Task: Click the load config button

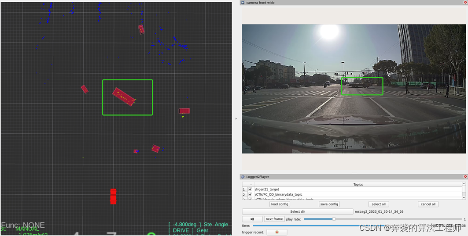Action: point(280,204)
